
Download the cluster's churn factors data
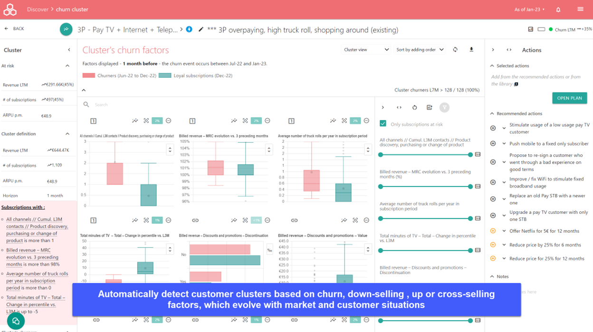(471, 49)
